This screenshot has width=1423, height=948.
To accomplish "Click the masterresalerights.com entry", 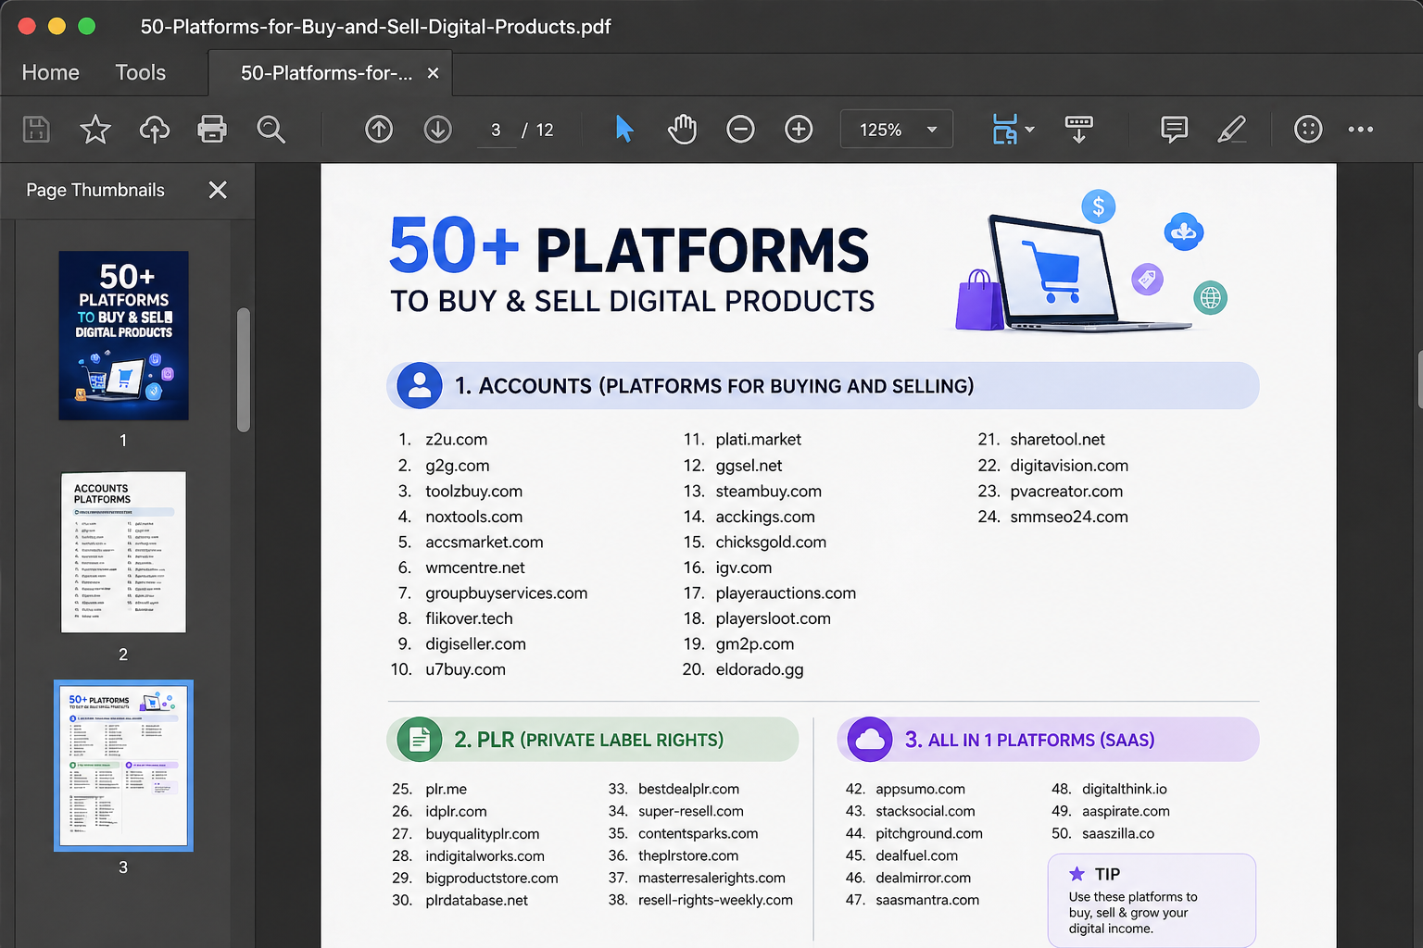I will coord(711,879).
